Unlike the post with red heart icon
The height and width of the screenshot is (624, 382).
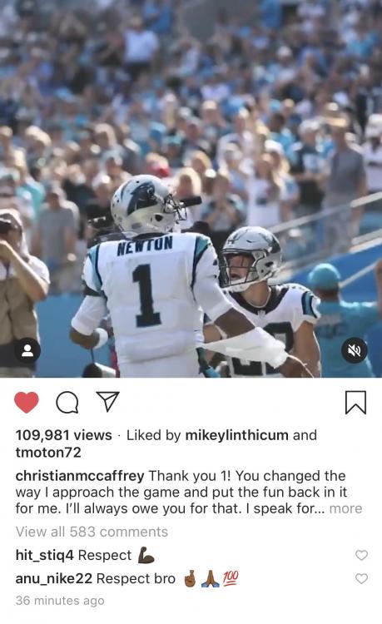(x=27, y=402)
